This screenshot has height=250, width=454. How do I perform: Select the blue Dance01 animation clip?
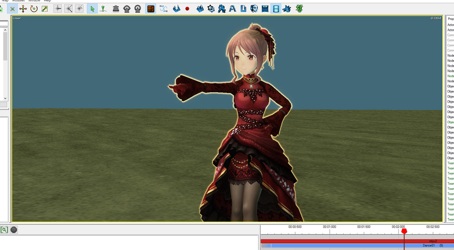click(358, 245)
